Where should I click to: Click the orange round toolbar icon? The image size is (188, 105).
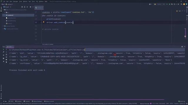184,4
